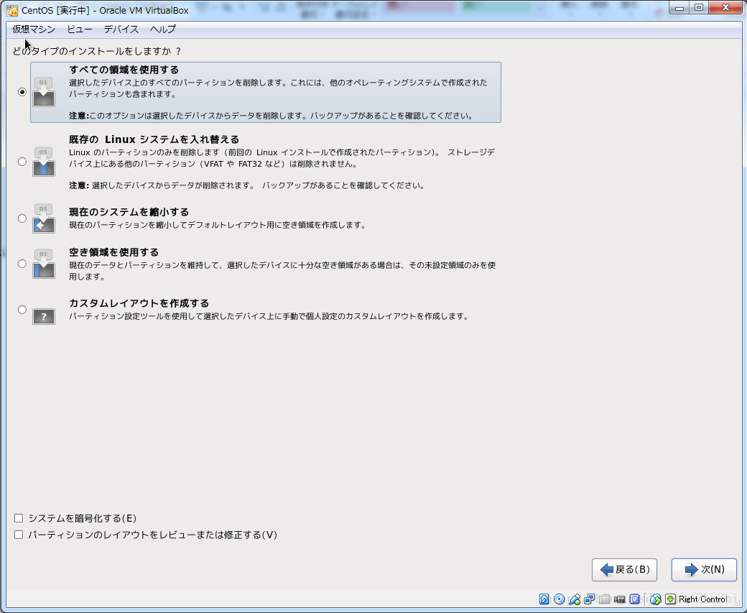The width and height of the screenshot is (747, 613).
Task: Click the 戻る(B) back button
Action: (x=625, y=570)
